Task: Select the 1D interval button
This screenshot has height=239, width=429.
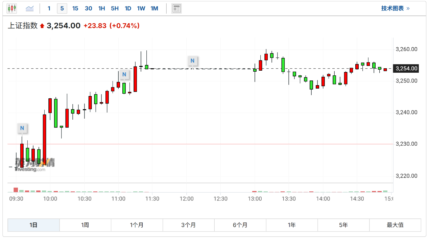Action: (x=128, y=8)
